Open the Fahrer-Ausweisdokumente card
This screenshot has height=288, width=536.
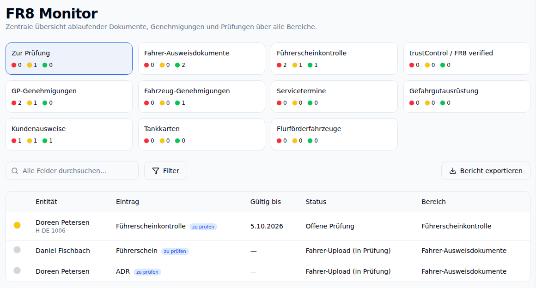(201, 59)
